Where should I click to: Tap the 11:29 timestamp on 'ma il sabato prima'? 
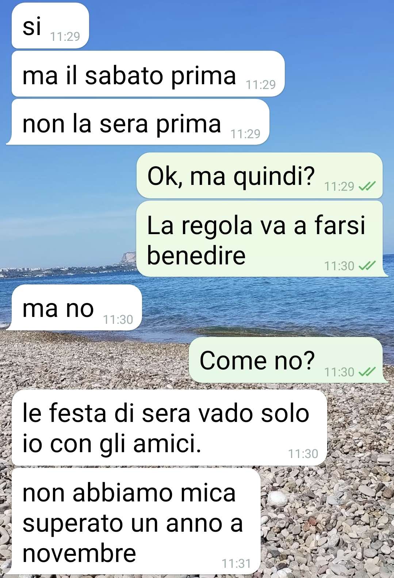pos(261,85)
